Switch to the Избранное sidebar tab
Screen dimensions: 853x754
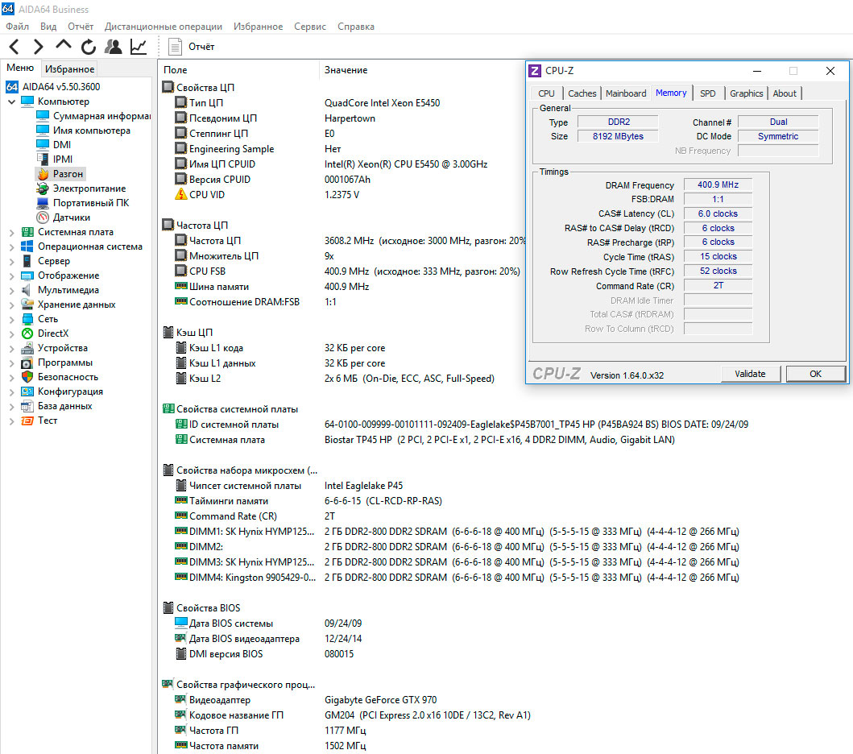(x=69, y=69)
